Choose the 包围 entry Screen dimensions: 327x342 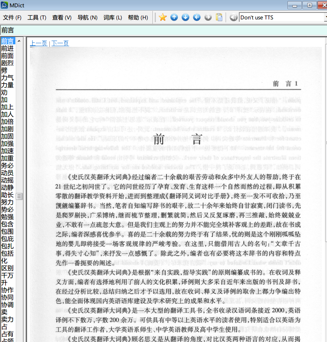(x=7, y=231)
